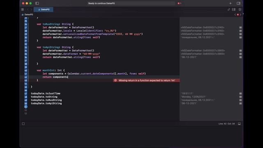The image size is (263, 148).
Task: Jump to previous issue arrow
Action: pyautogui.click(x=235, y=15)
